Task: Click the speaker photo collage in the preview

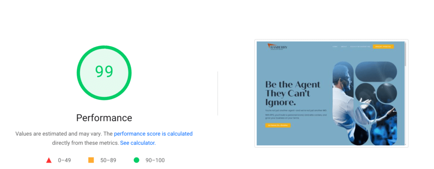Action: click(x=365, y=103)
